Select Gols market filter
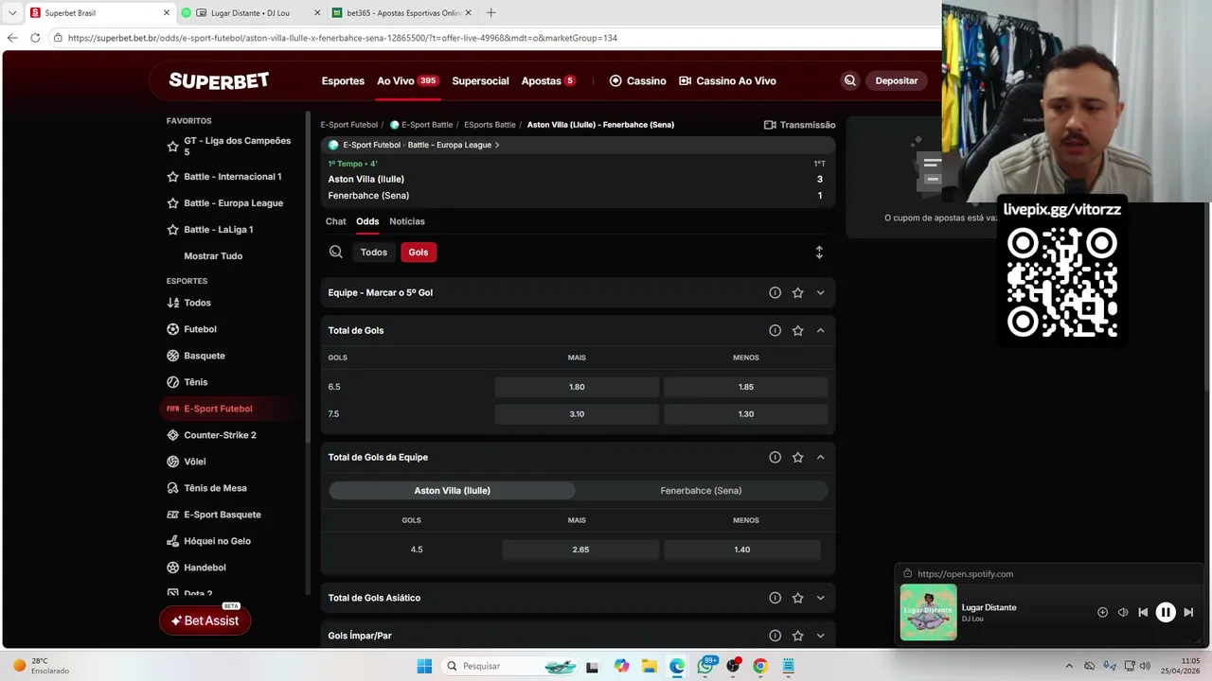This screenshot has height=681, width=1212. tap(419, 253)
